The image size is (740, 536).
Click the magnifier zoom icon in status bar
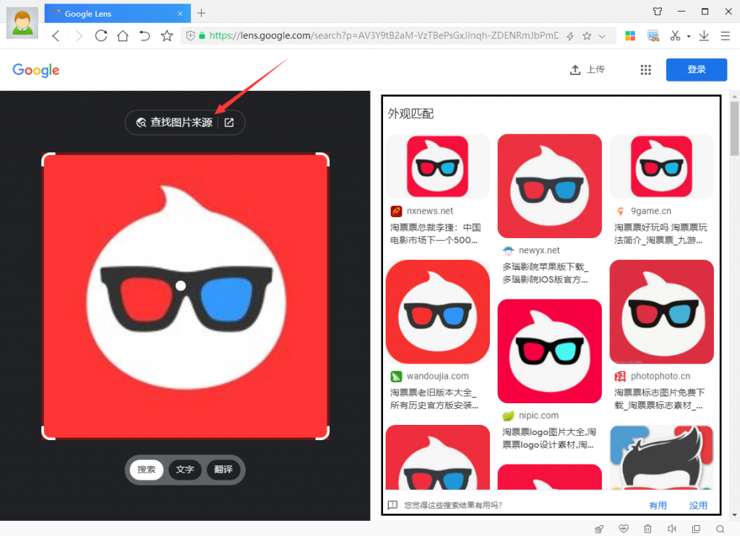coord(720,529)
